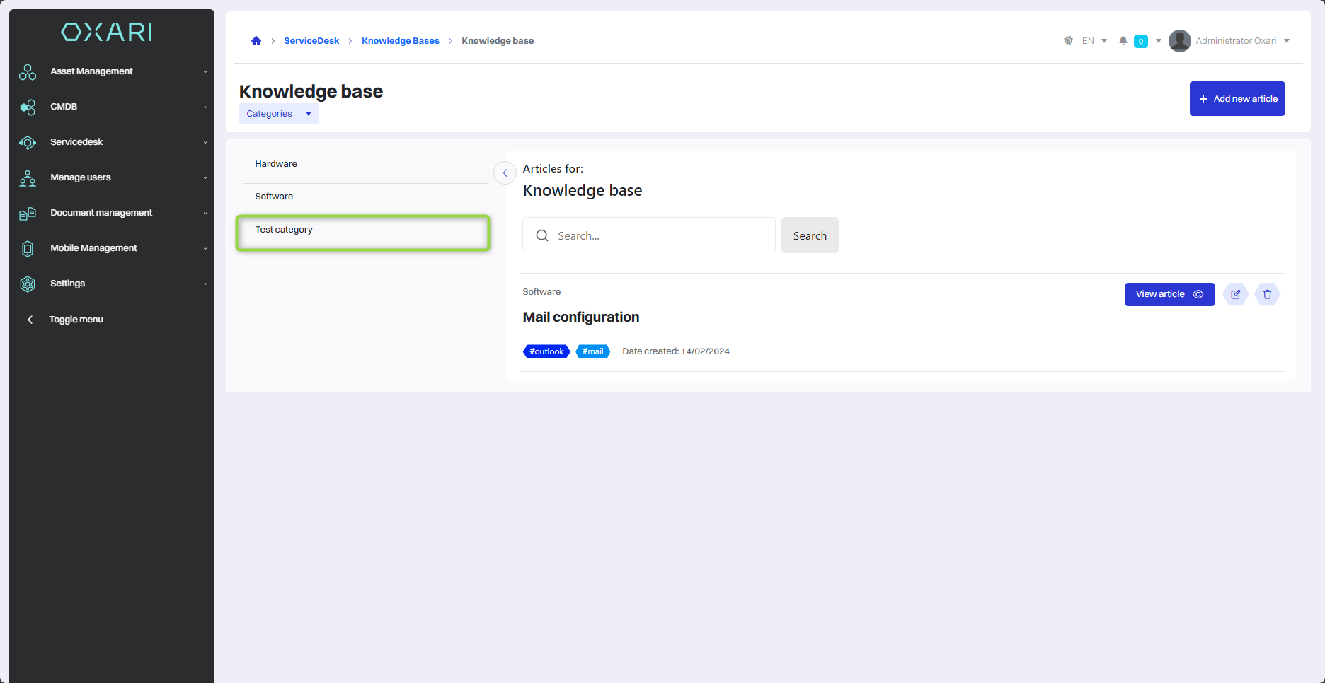Open the notifications bell
This screenshot has height=683, width=1325.
1123,41
